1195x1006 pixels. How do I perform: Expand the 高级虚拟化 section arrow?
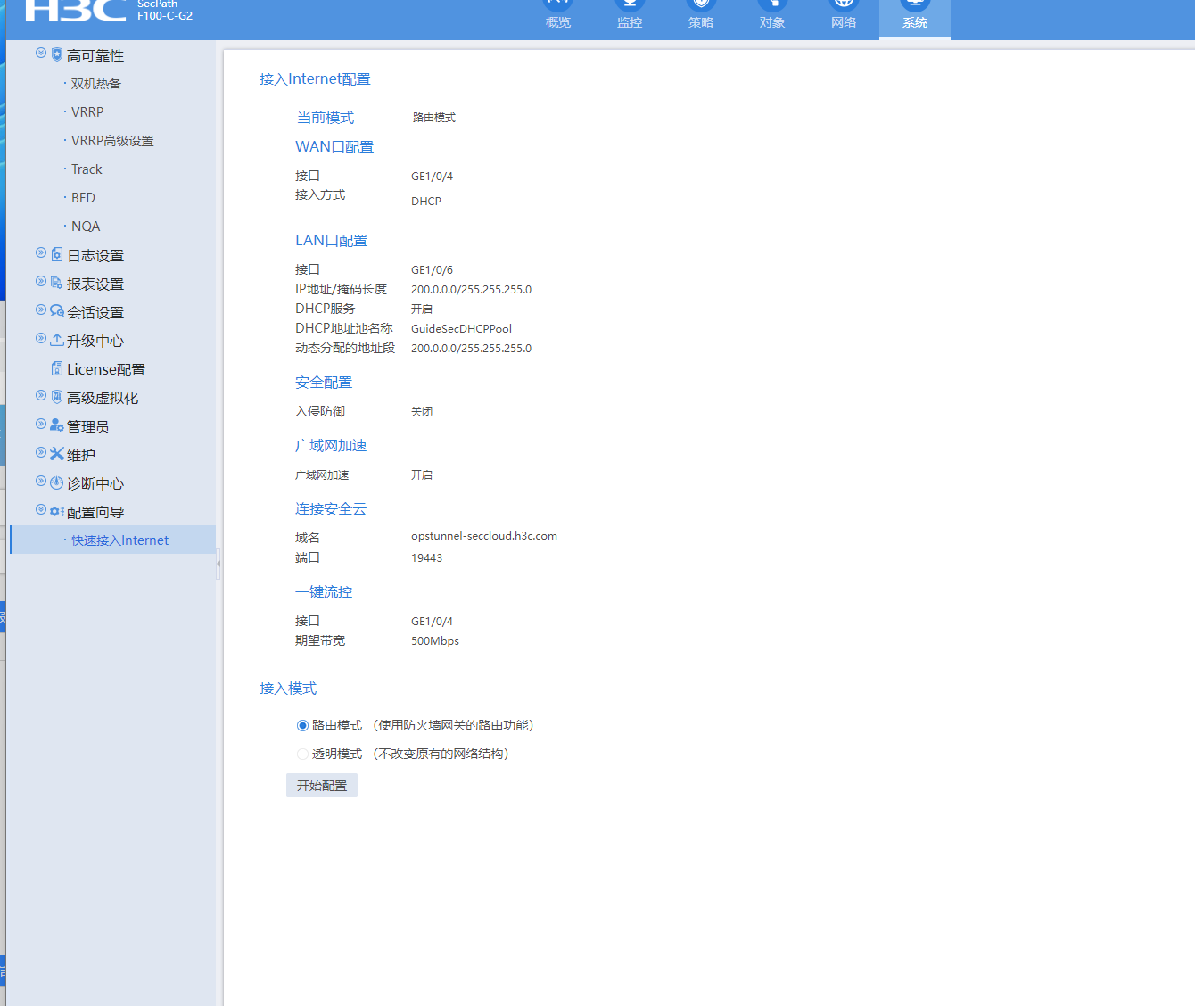click(41, 395)
